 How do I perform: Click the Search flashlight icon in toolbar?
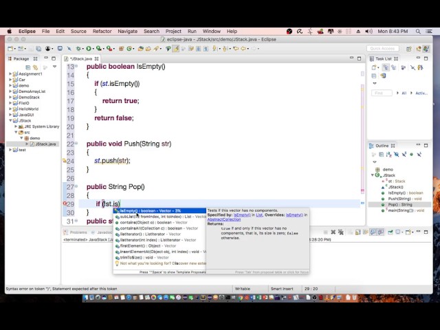coord(156,49)
